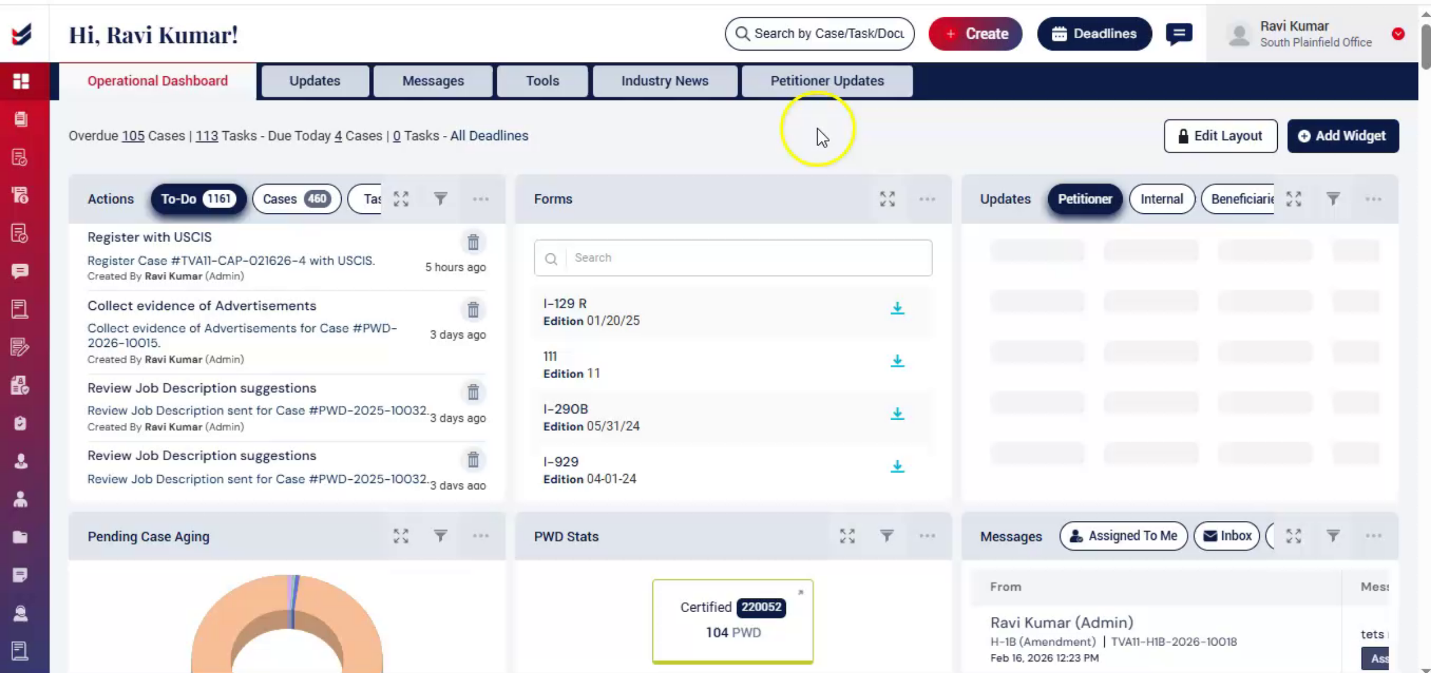Switch to Petitioner Updates tab
1431x673 pixels.
tap(827, 81)
